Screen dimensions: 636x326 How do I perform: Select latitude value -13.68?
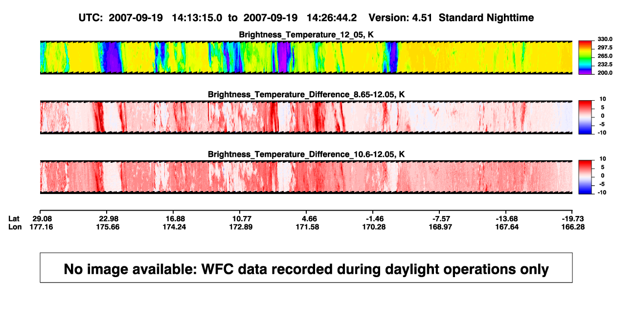[x=507, y=218]
